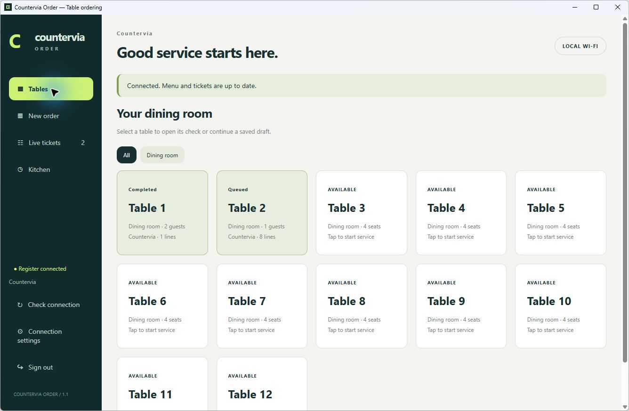Image resolution: width=629 pixels, height=411 pixels.
Task: Switch to the Kitchen view
Action: click(x=51, y=169)
